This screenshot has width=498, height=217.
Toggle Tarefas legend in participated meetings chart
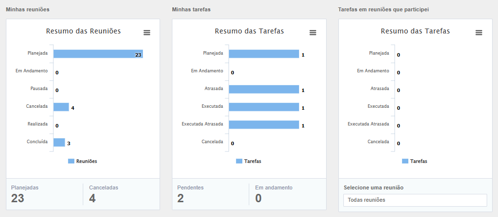pyautogui.click(x=415, y=161)
